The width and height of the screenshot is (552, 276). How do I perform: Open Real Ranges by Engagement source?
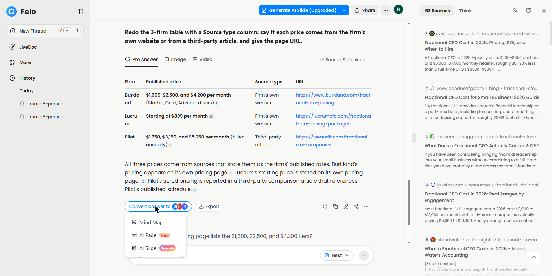[x=474, y=197]
